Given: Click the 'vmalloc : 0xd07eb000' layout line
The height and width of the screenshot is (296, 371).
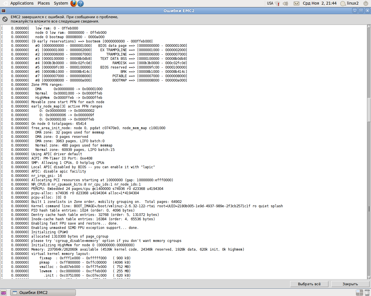Looking at the screenshot, I should click(x=85, y=267).
